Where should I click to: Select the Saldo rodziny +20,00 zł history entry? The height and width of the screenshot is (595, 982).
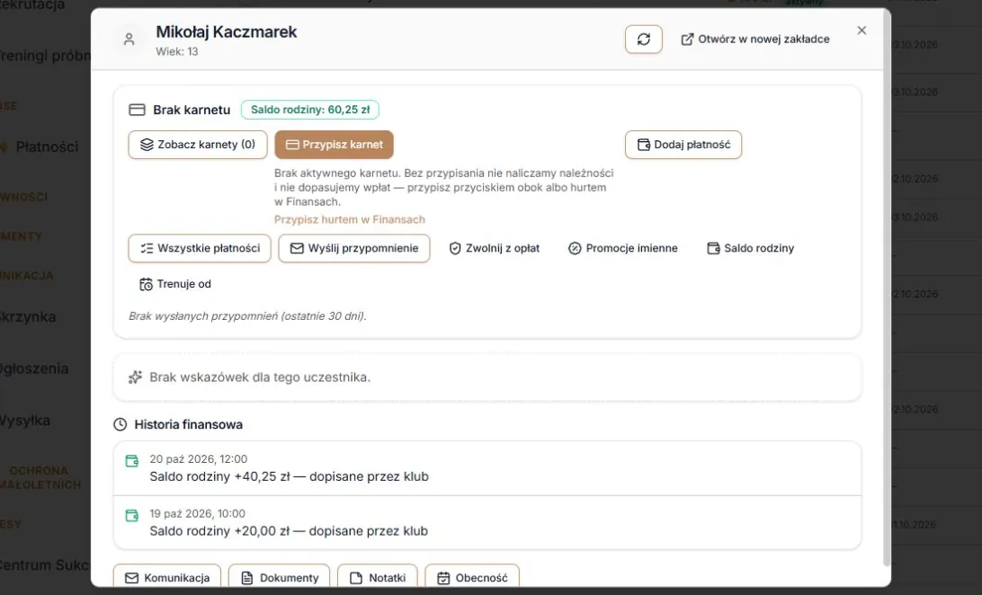click(x=487, y=523)
